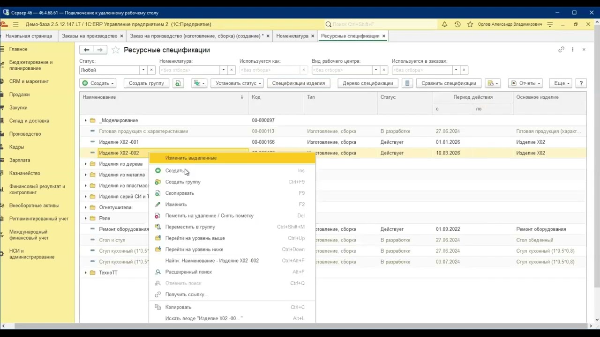This screenshot has width=600, height=337.
Task: Open Производство section in sidebar
Action: tap(25, 134)
